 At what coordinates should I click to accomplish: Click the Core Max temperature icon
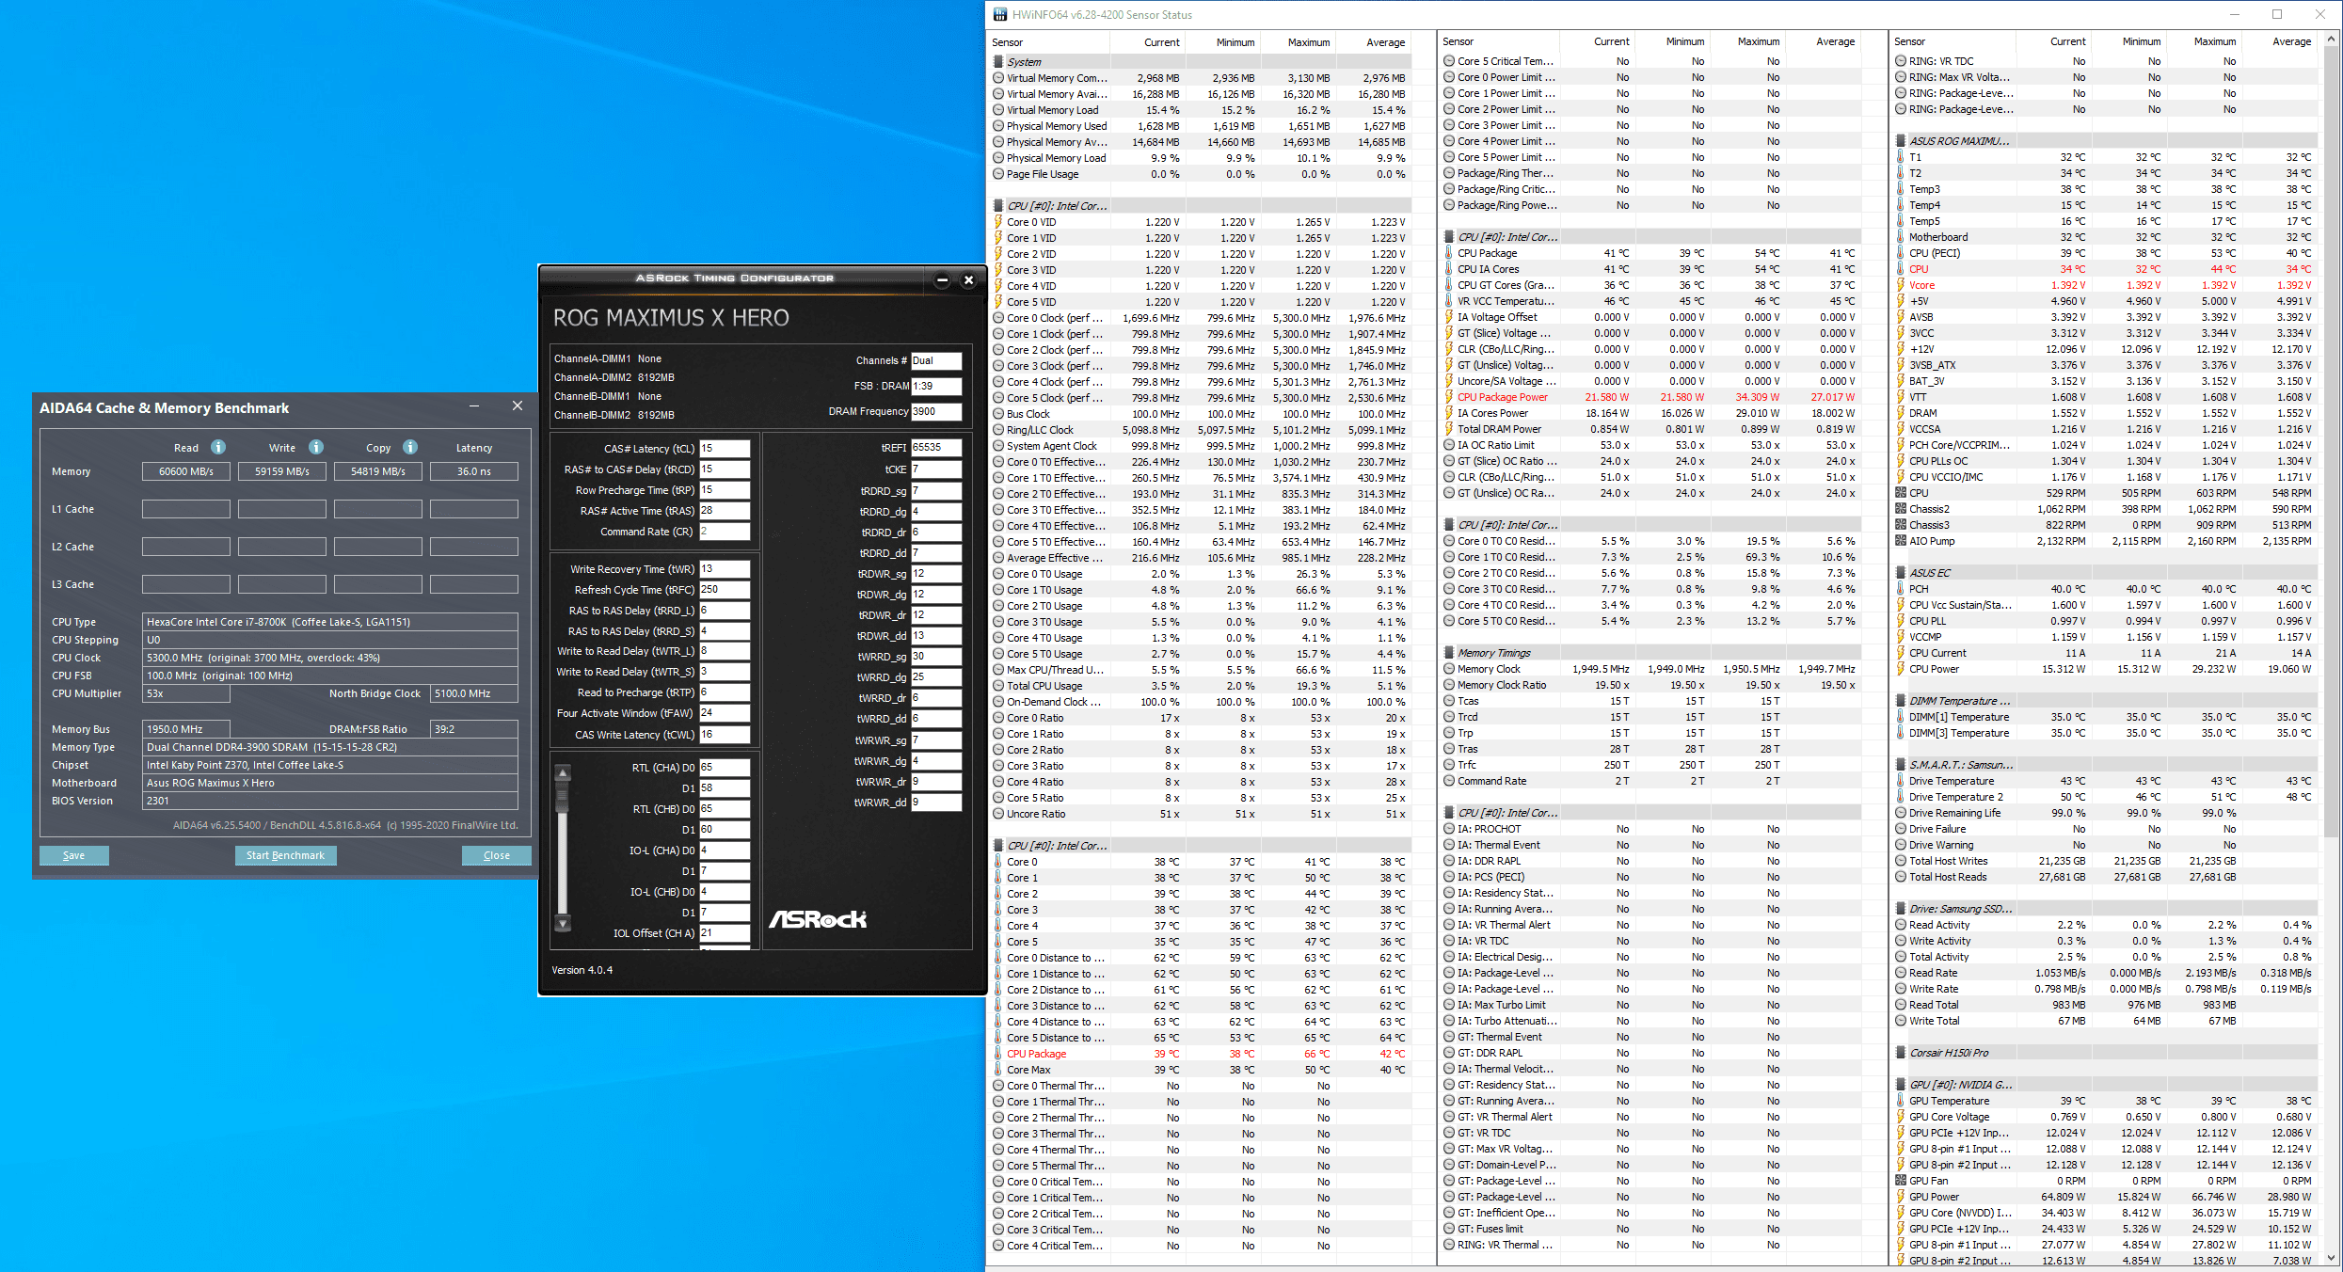pyautogui.click(x=998, y=1070)
